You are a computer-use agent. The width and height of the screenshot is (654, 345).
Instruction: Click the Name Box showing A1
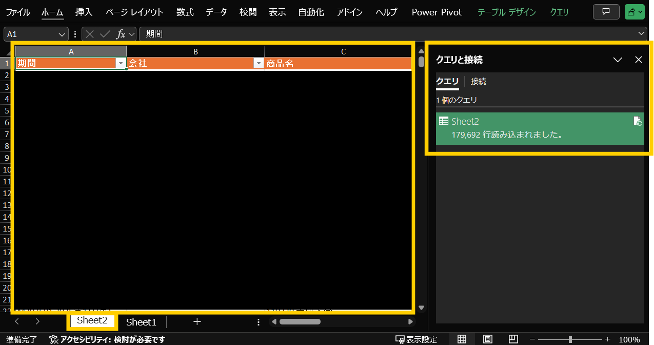click(x=31, y=34)
